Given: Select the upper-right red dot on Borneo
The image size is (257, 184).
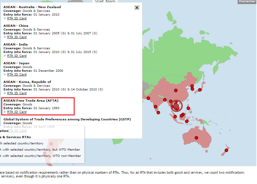Looking at the screenshot, I should [183, 114].
